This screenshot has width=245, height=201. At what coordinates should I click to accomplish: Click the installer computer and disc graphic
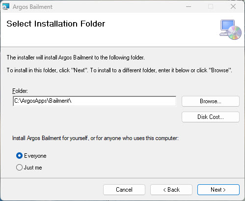tap(230, 29)
